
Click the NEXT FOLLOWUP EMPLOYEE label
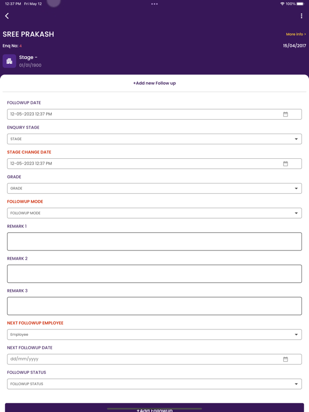[x=35, y=323]
